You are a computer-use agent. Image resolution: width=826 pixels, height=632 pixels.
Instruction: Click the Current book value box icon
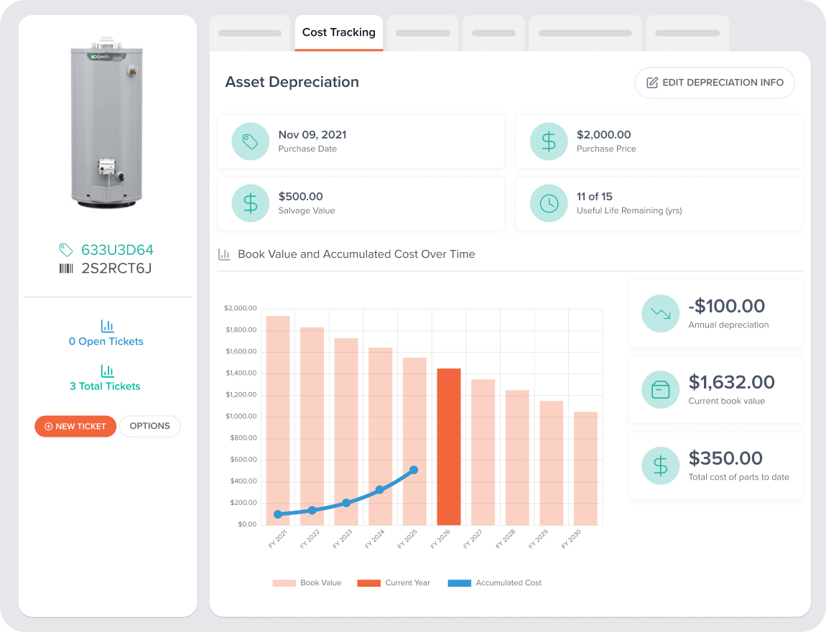pos(661,390)
